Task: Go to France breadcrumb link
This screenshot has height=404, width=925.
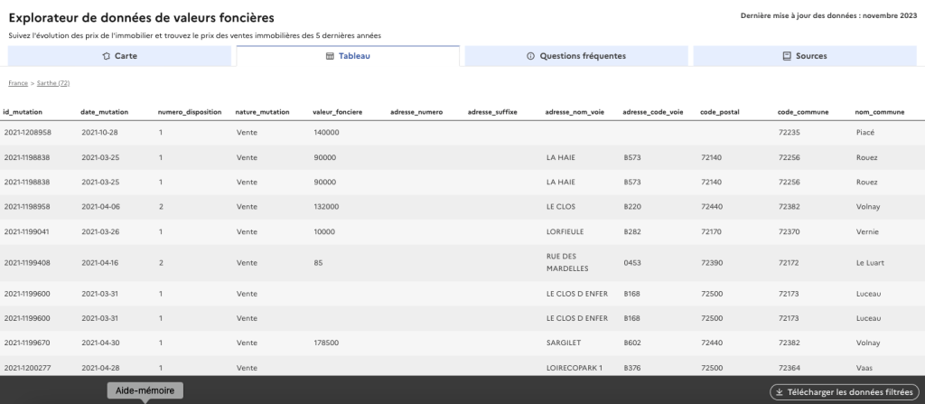Action: (18, 83)
